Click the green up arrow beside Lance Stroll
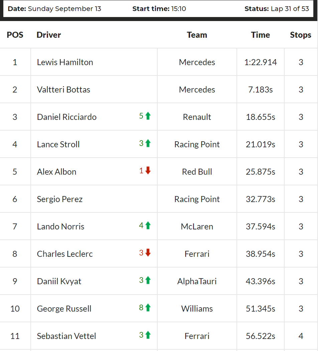Viewport: 318px width, 351px height. coord(148,143)
